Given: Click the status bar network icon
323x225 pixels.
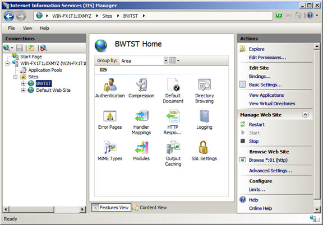Looking at the screenshot, I should click(313, 219).
